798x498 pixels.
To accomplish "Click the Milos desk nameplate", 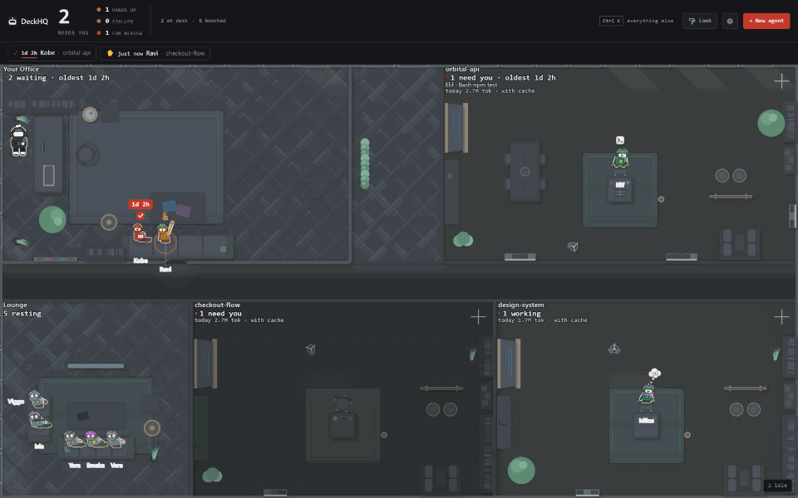I will 647,420.
